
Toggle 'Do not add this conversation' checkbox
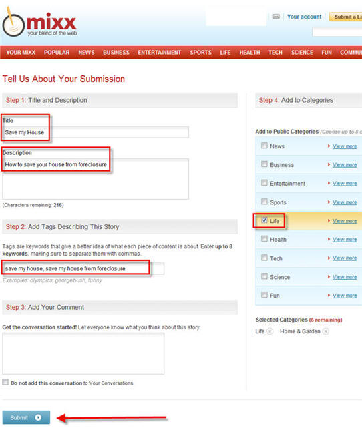pos(5,382)
